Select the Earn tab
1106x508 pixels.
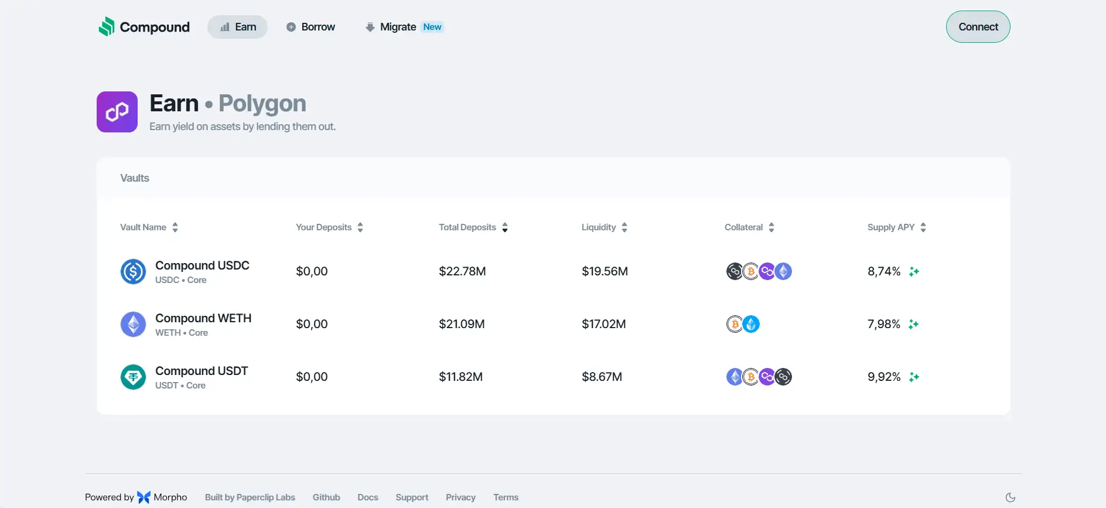click(238, 27)
